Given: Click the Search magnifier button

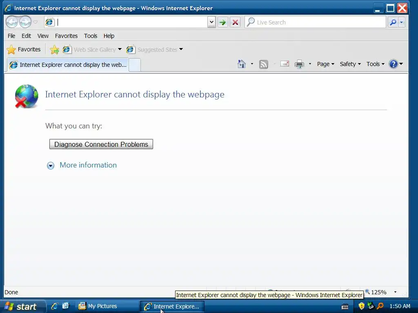Looking at the screenshot, I should point(393,22).
